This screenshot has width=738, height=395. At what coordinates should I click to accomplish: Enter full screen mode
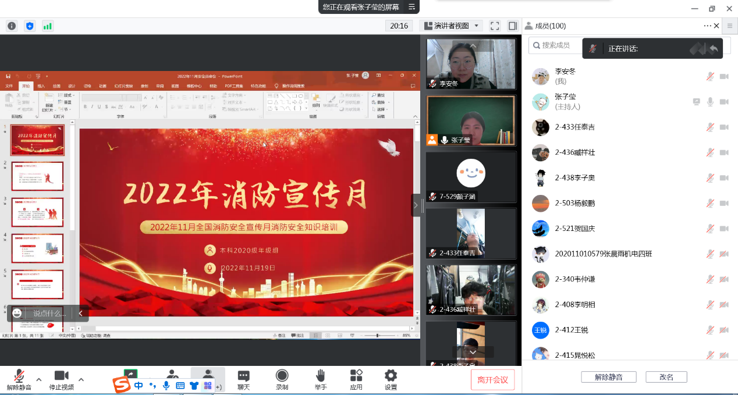[495, 26]
